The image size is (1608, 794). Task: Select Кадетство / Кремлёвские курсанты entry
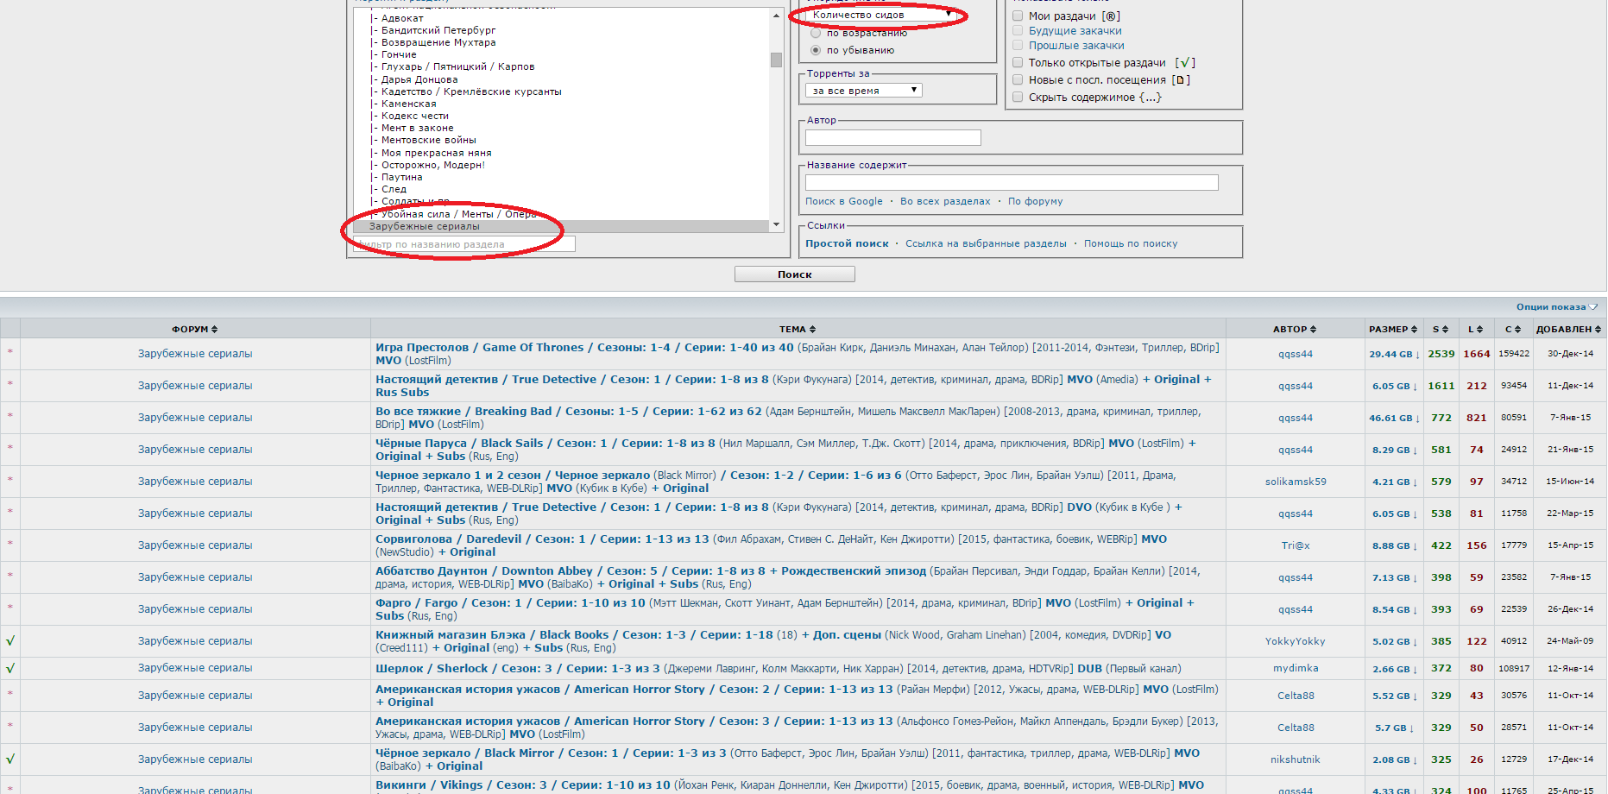coord(471,91)
